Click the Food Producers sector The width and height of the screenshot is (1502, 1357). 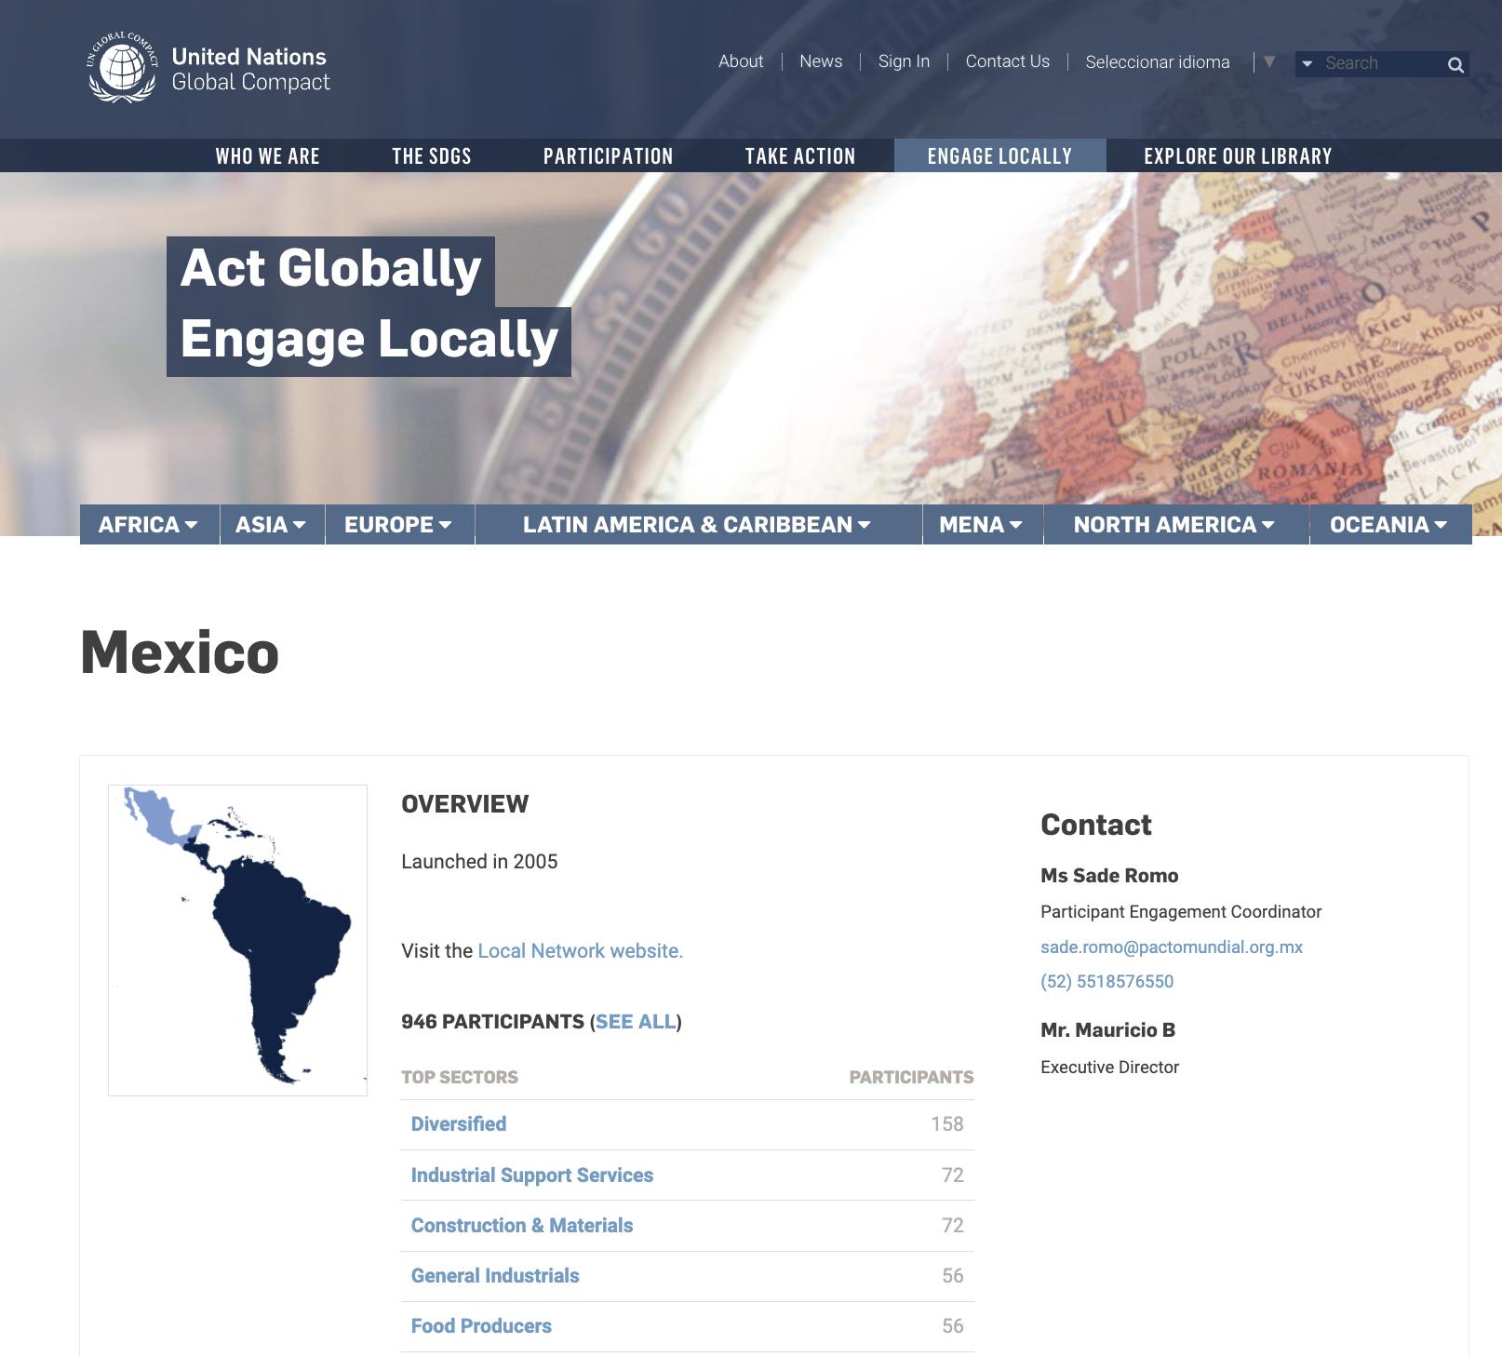481,1326
